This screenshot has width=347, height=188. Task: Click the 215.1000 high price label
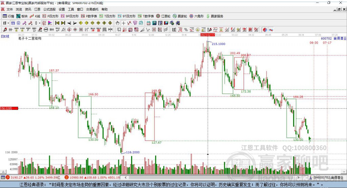[x=219, y=44]
